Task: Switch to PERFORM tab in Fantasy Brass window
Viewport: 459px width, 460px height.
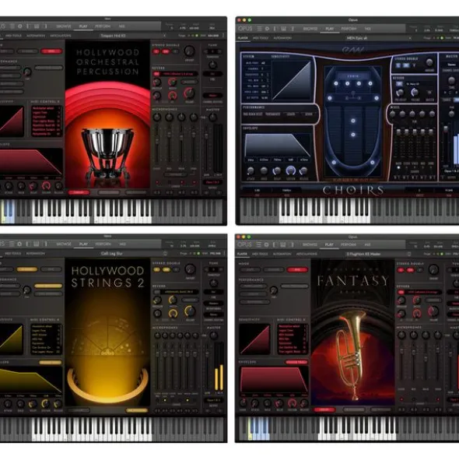Action: pos(349,244)
